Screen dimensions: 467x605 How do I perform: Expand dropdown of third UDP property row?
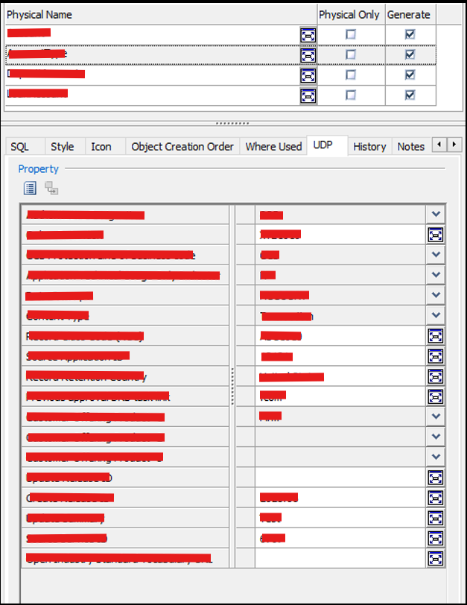(436, 254)
